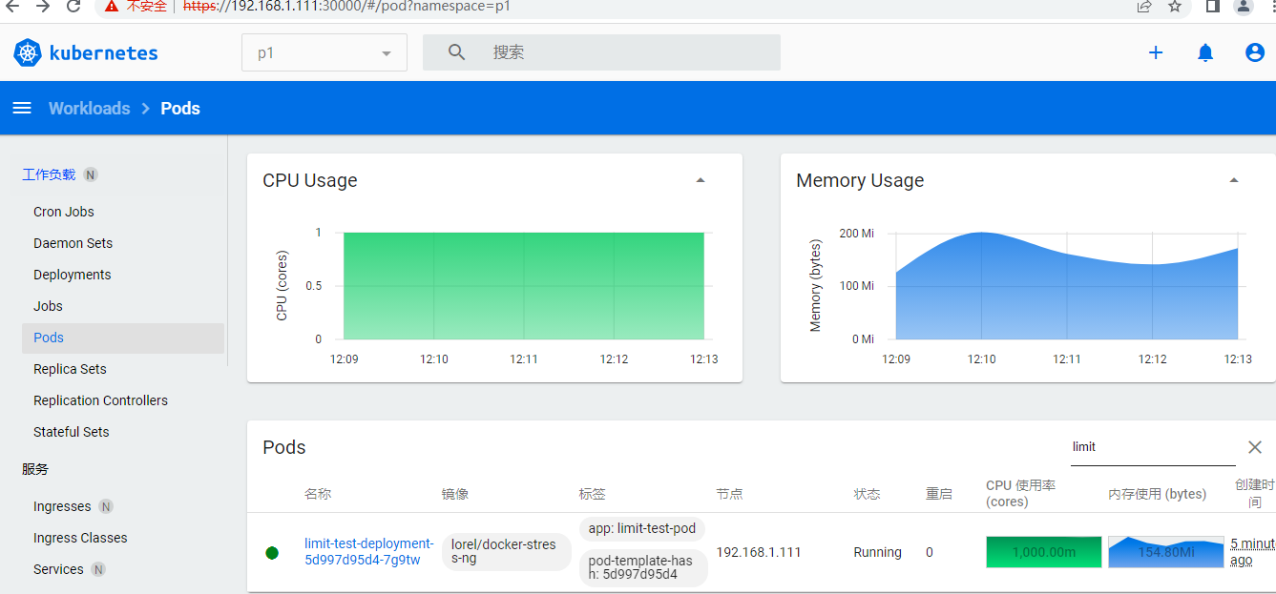Click 内存使用 (bytes) column header
The height and width of the screenshot is (594, 1276).
[x=1157, y=494]
